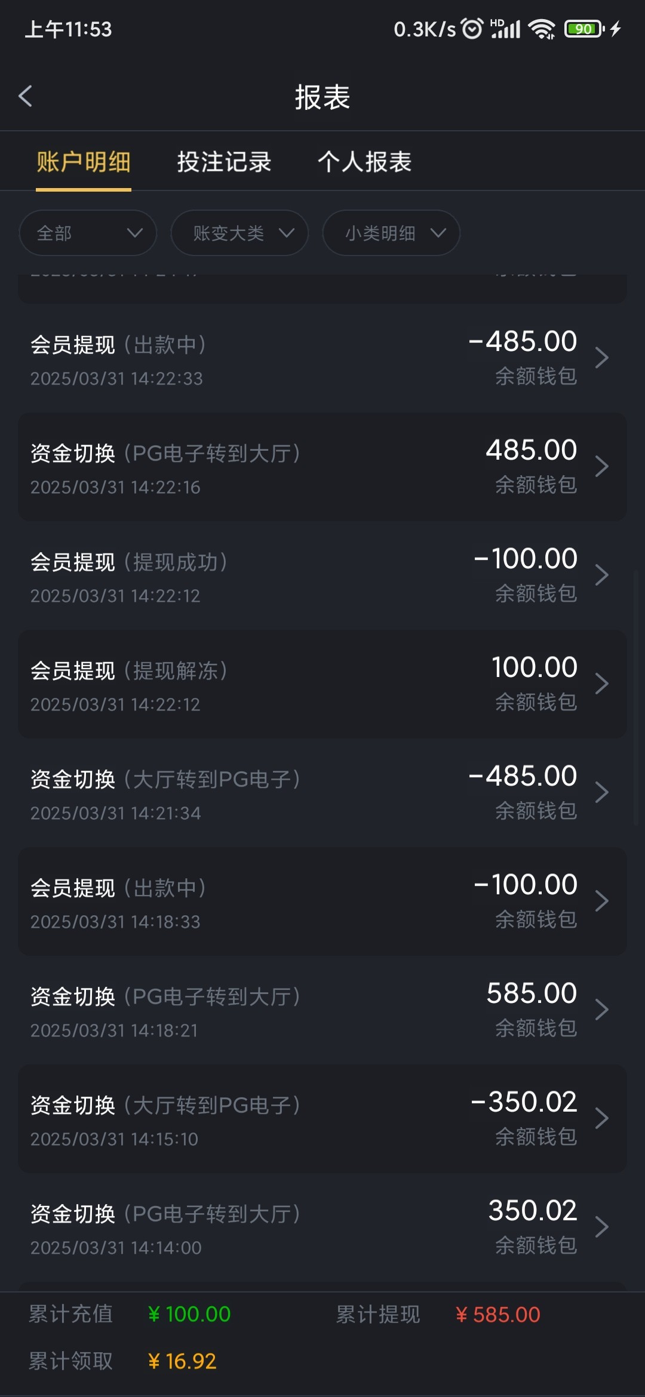Image resolution: width=645 pixels, height=1397 pixels.
Task: Open details arrow for 585.00 transfer
Action: click(601, 1010)
